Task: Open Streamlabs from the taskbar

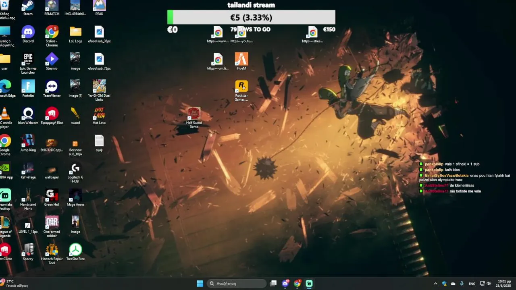Action: 309,284
